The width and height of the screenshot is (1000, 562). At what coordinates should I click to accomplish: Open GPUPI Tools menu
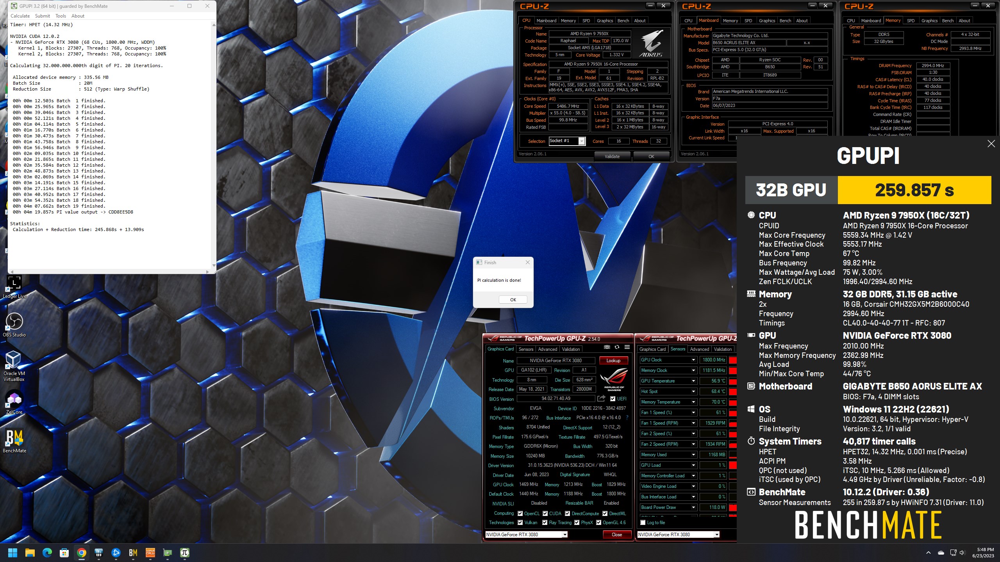click(61, 16)
